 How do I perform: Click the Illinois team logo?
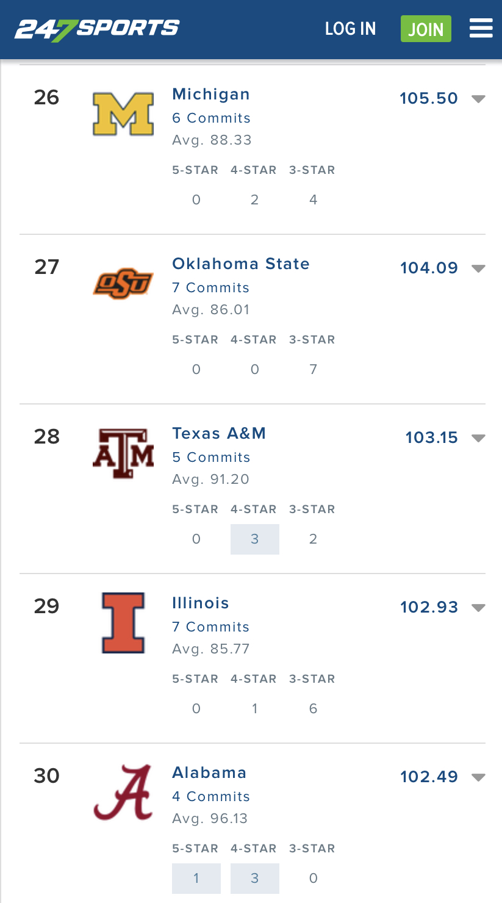123,623
